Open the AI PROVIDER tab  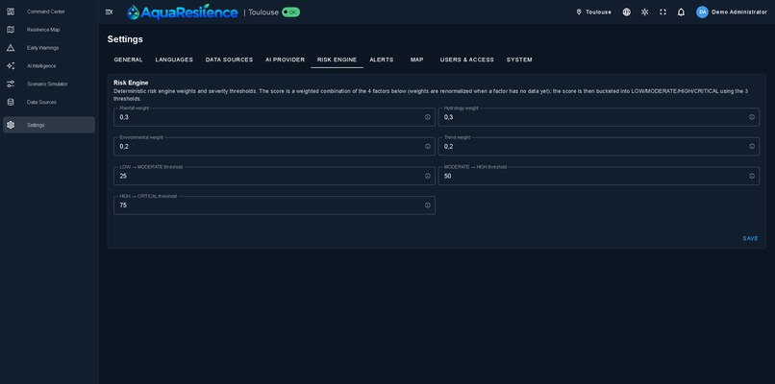(x=285, y=60)
